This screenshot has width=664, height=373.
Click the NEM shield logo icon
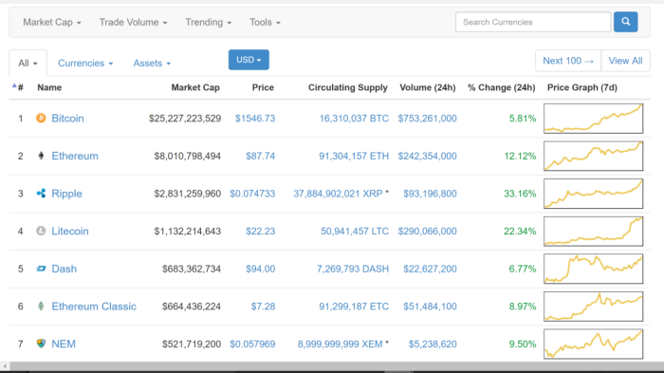click(x=41, y=344)
